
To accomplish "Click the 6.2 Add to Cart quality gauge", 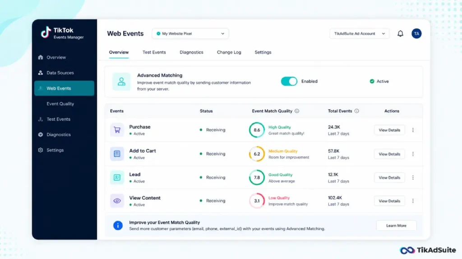I will (x=257, y=154).
